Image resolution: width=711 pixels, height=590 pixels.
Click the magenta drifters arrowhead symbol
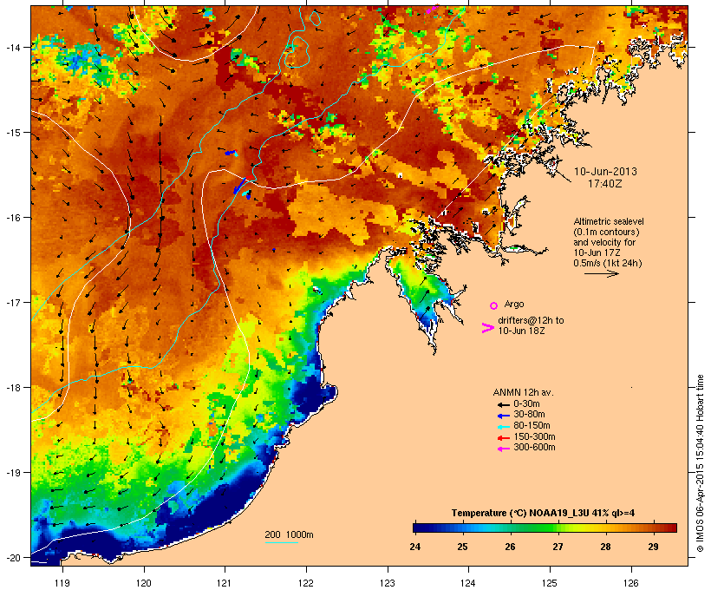[x=487, y=328]
